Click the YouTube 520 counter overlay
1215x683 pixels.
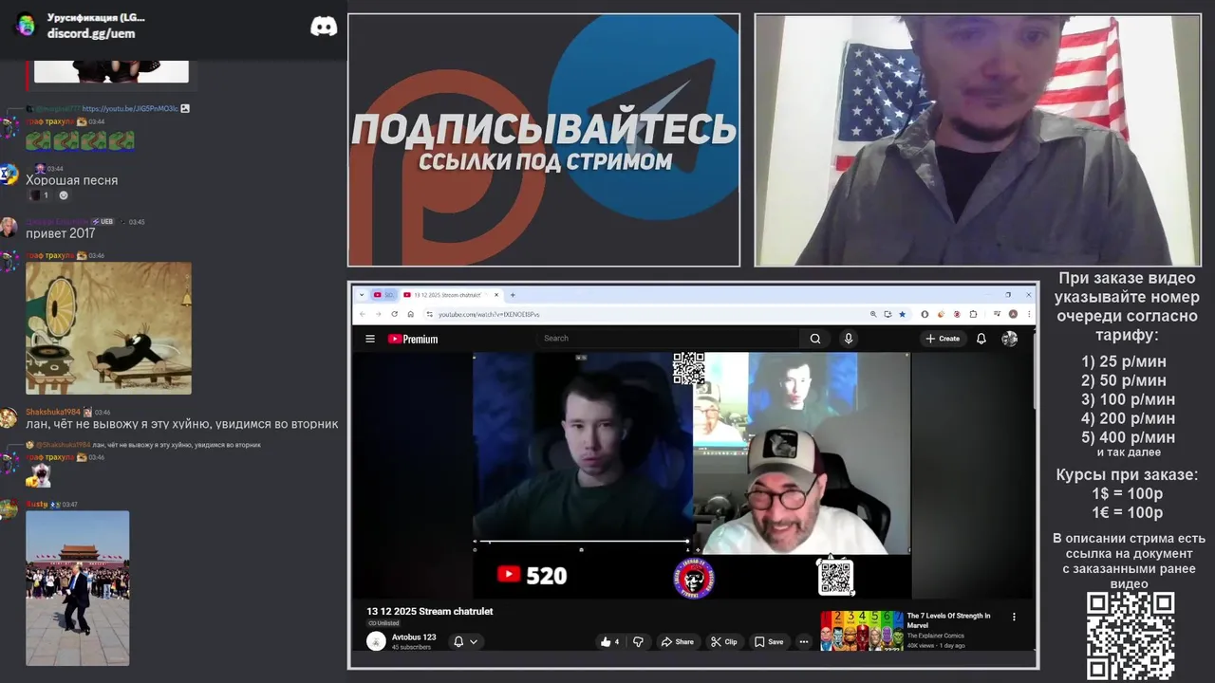click(532, 575)
